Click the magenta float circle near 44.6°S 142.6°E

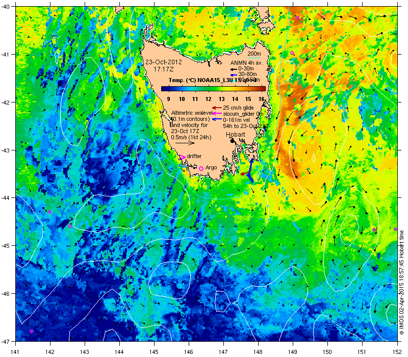click(70, 226)
